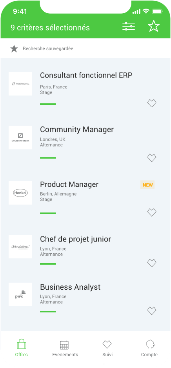Open the Fabernovel company logo thumbnail
The height and width of the screenshot is (368, 171).
(x=20, y=84)
